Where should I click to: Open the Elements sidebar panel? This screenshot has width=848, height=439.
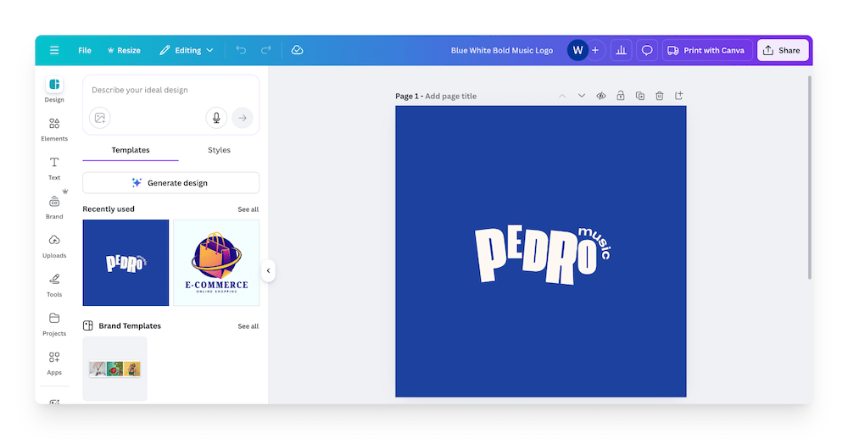[54, 129]
